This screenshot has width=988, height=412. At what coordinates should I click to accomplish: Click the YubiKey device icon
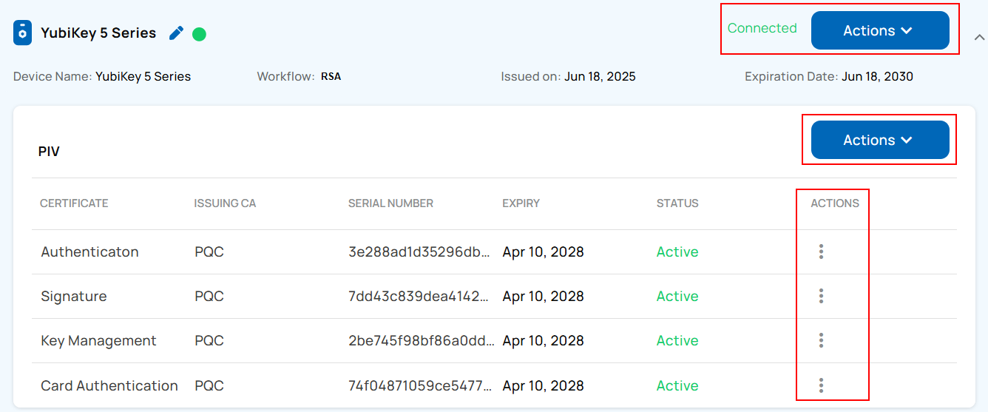point(23,33)
